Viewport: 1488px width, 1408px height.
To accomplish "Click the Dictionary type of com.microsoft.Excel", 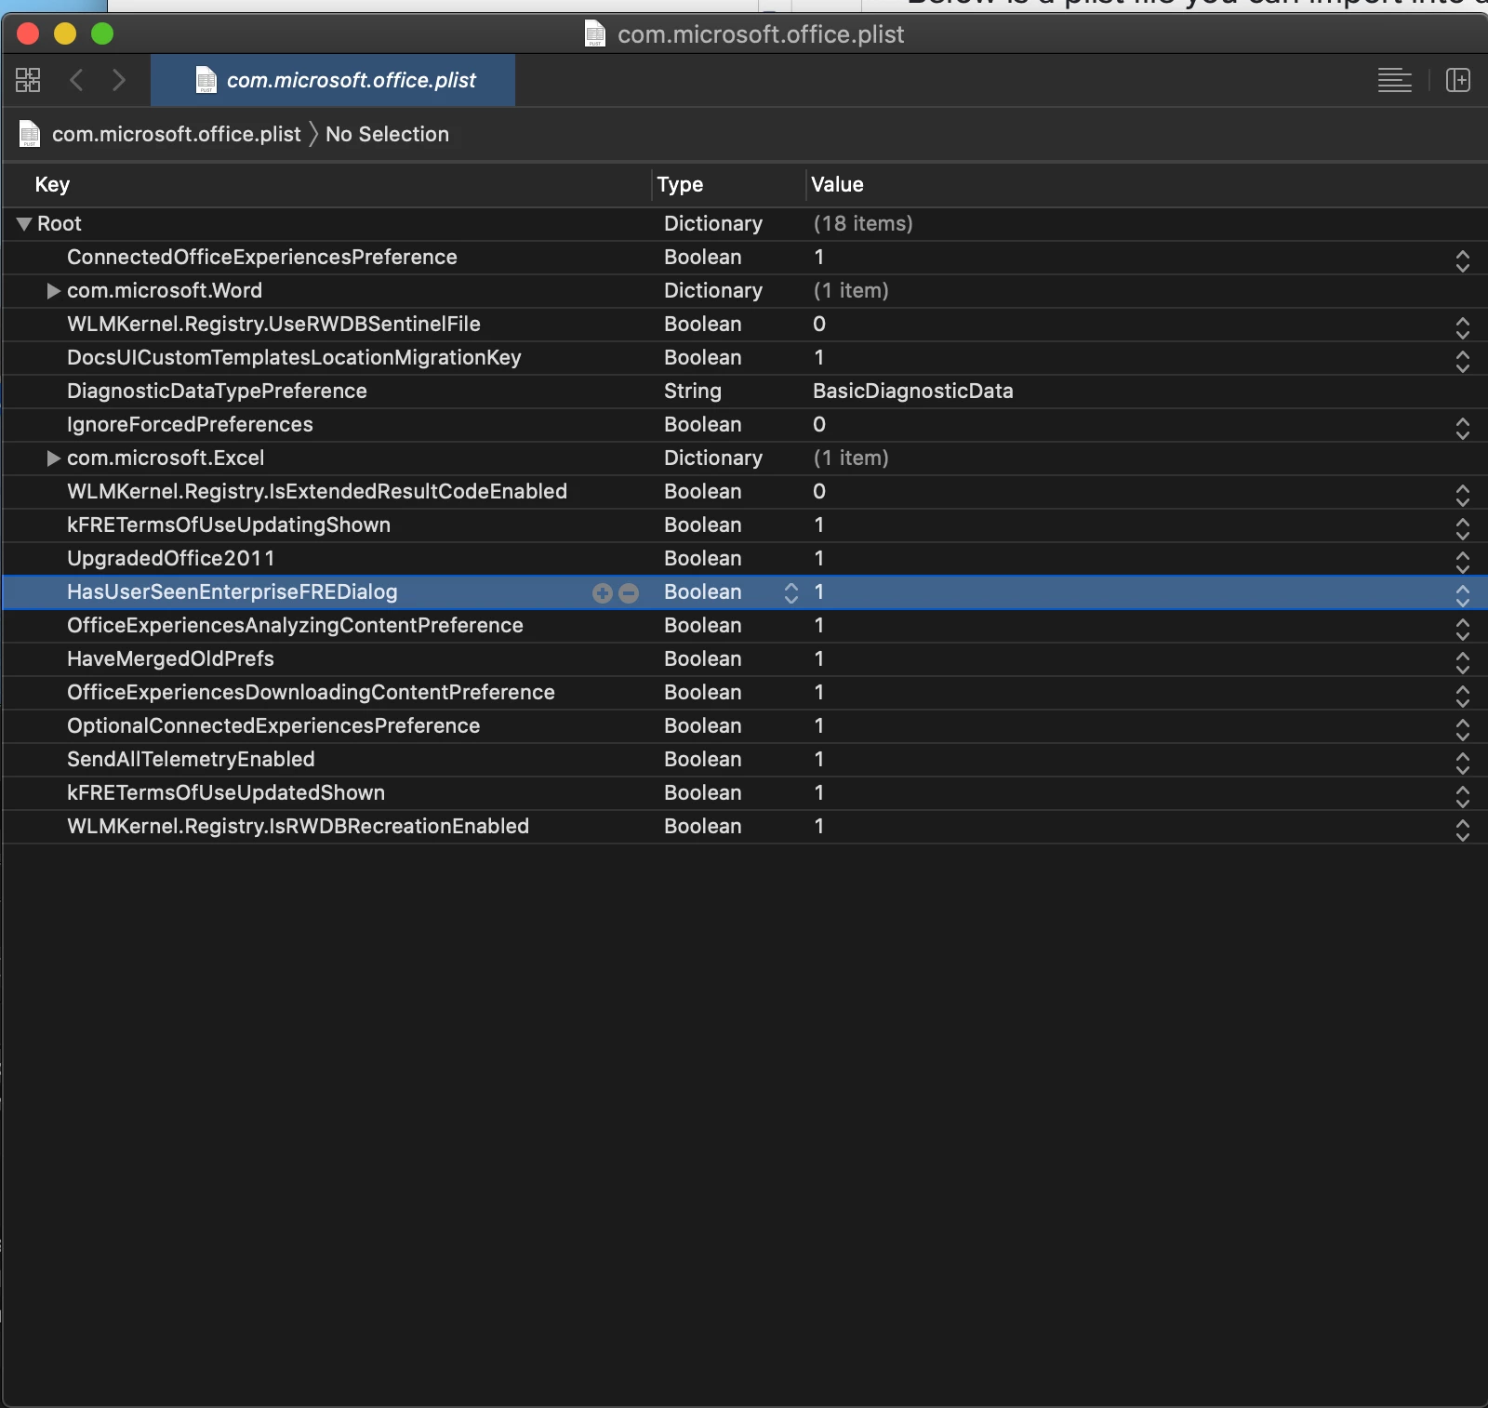I will click(713, 458).
